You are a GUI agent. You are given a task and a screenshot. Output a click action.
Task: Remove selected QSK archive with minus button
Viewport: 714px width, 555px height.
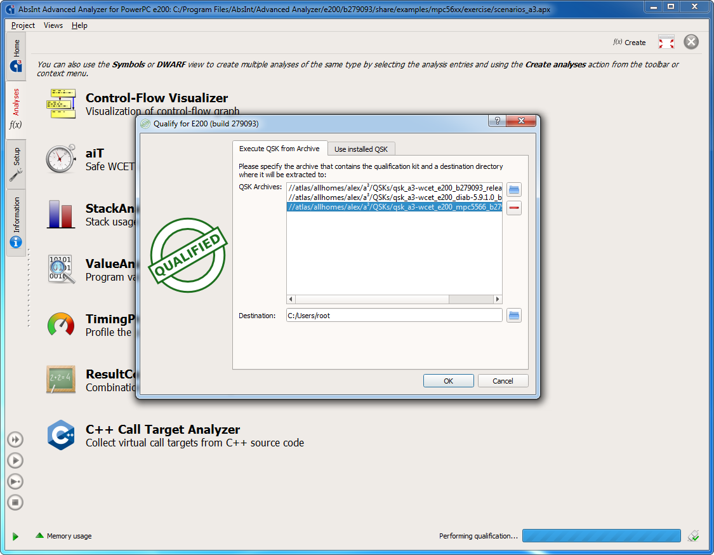[x=514, y=208]
